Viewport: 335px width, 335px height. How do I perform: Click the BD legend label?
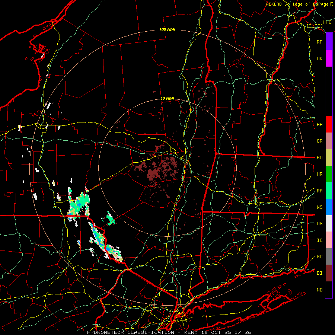pos(319,158)
